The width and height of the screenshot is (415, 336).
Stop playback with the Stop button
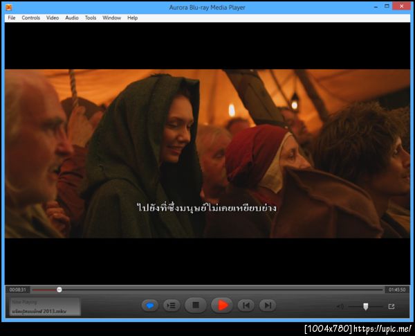[196, 306]
